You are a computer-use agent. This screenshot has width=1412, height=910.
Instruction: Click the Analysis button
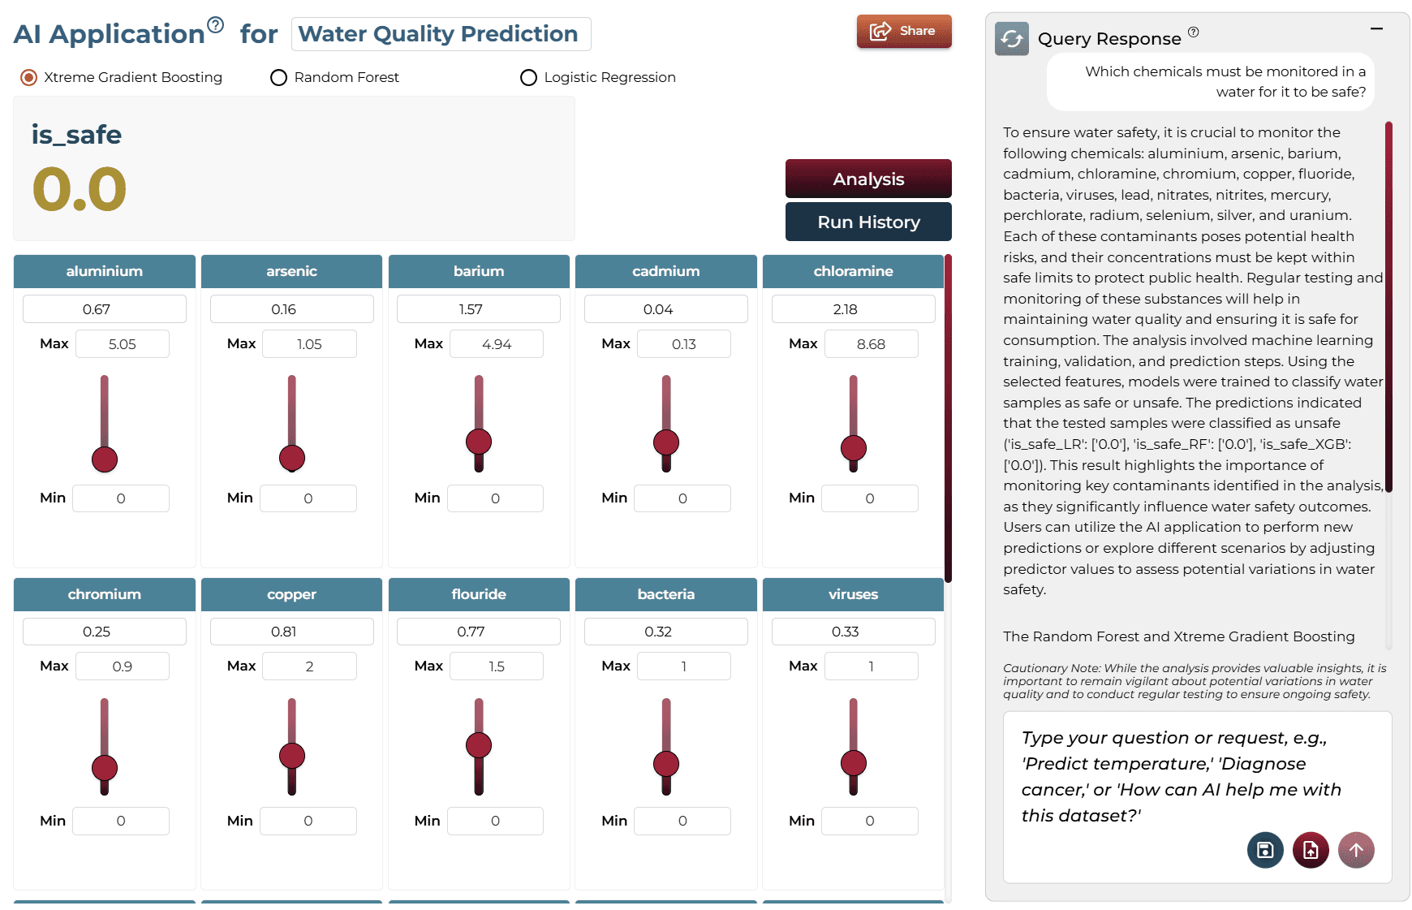point(868,179)
